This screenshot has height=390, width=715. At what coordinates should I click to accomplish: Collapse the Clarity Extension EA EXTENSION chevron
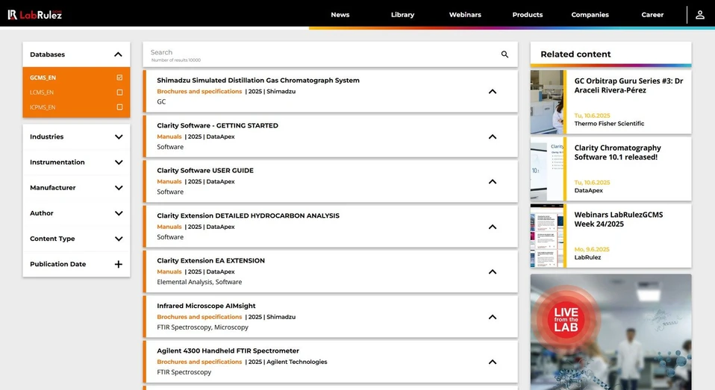point(493,272)
